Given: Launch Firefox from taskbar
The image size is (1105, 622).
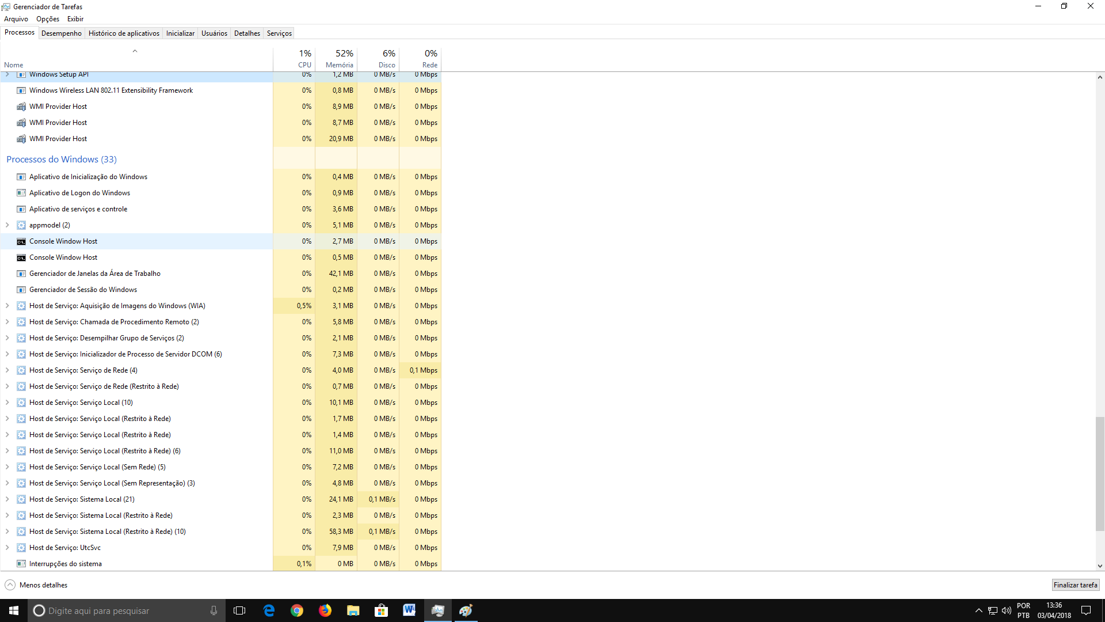Looking at the screenshot, I should pyautogui.click(x=325, y=610).
